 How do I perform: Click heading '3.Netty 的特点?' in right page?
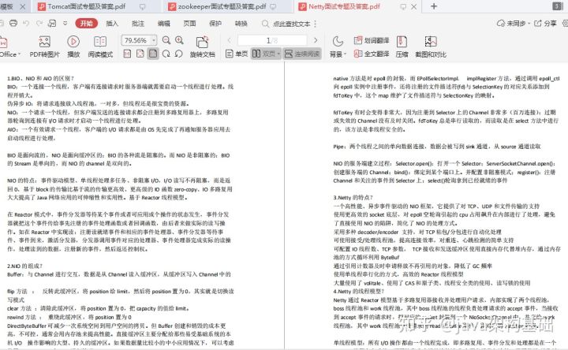pos(353,198)
